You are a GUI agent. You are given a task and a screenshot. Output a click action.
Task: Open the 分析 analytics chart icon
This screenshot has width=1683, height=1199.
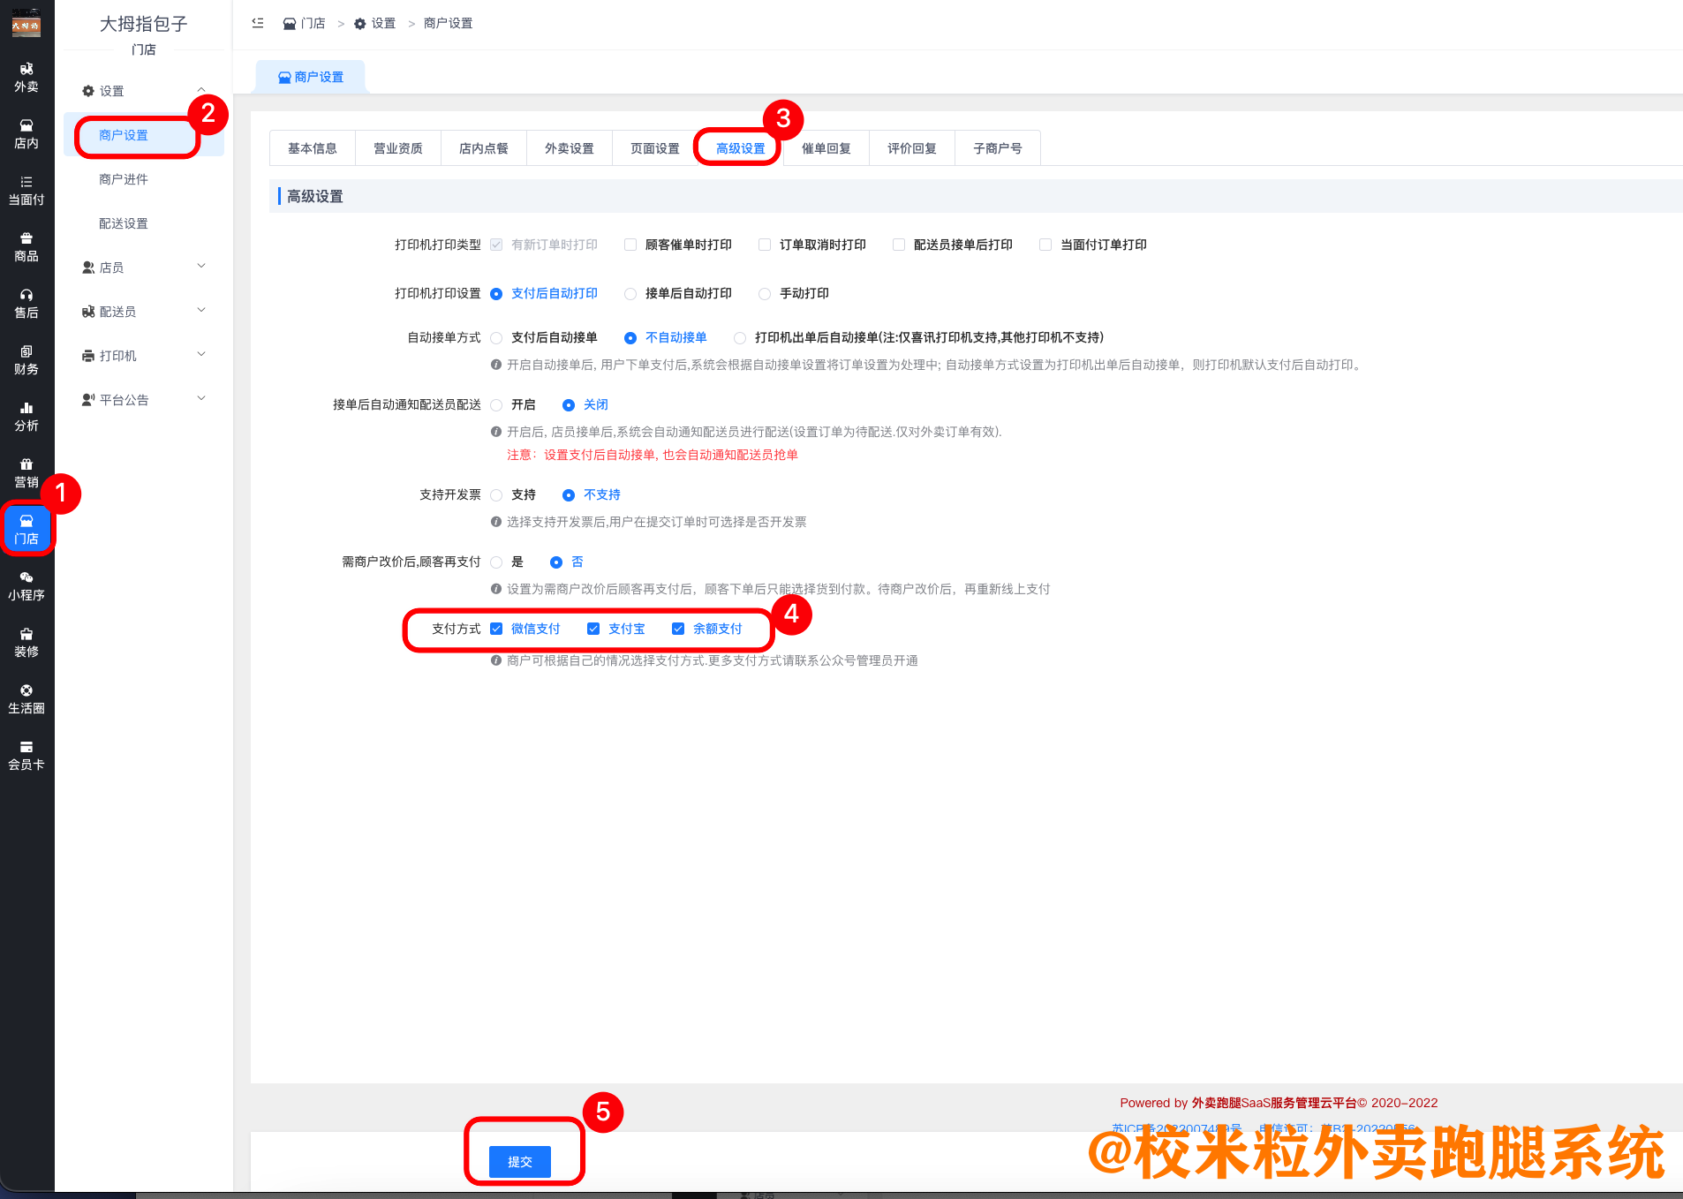26,417
